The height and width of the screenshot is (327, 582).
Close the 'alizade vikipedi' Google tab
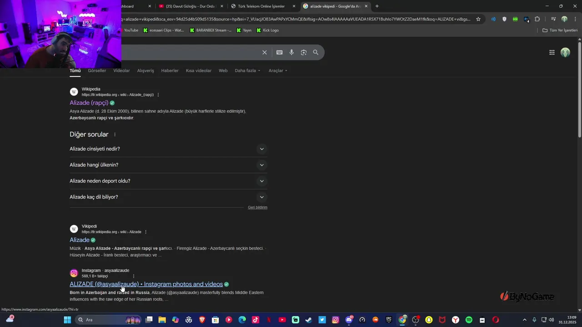coord(366,6)
